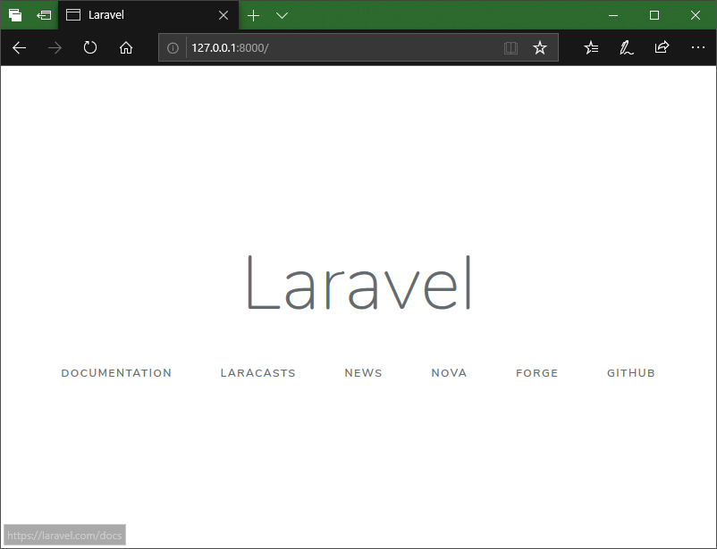Open the Forge link
This screenshot has width=717, height=549.
tap(536, 373)
